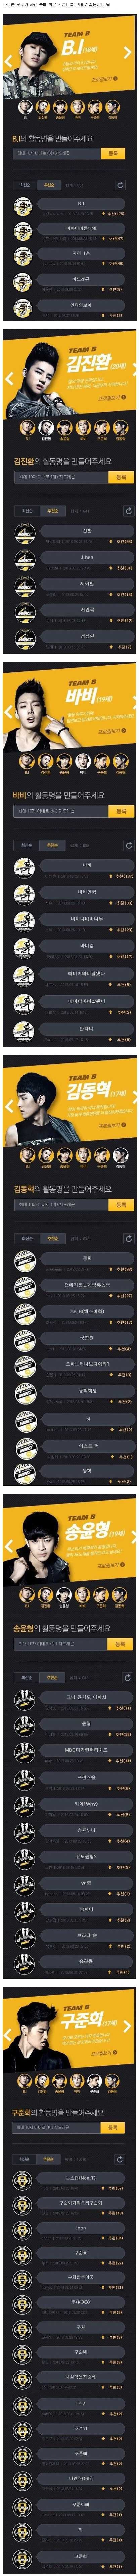Image resolution: width=139 pixels, height=2576 pixels.
Task: Switch 김진환 list to 추천순 tab
Action: coord(51,511)
